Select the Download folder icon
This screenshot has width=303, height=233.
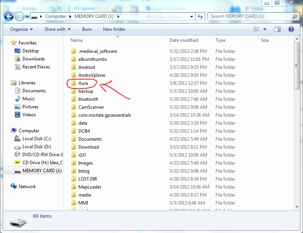tap(73, 147)
